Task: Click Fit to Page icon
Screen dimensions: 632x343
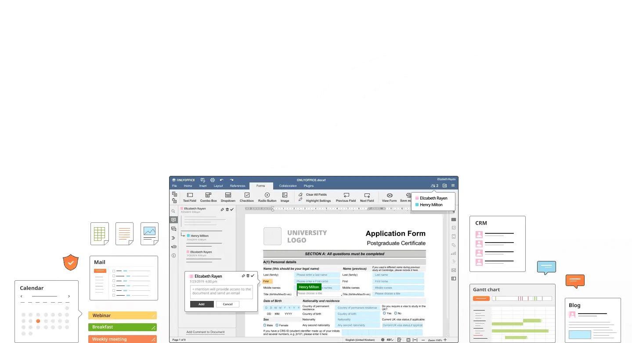Action: [408, 340]
